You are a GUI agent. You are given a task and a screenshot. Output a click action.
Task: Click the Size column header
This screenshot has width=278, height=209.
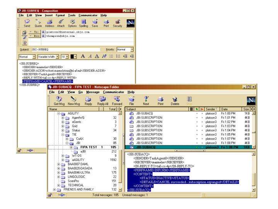point(246,109)
